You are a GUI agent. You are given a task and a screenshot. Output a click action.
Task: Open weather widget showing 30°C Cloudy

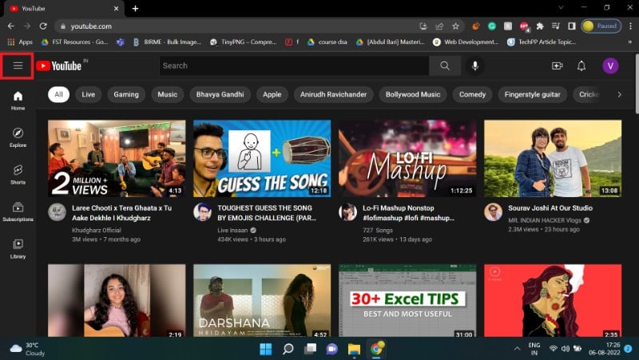tap(27, 349)
